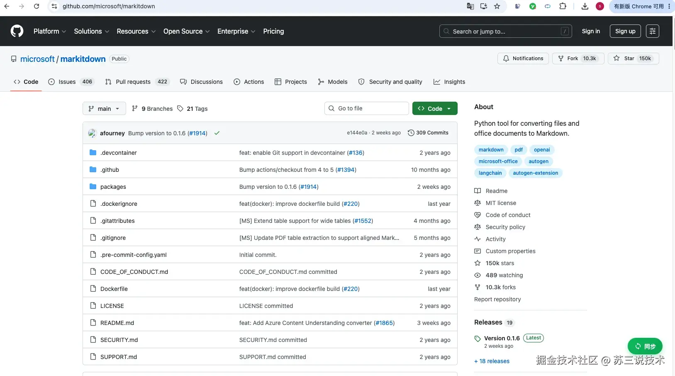Screen dimensions: 675x376
Task: Click the commit history clock icon
Action: (x=411, y=133)
